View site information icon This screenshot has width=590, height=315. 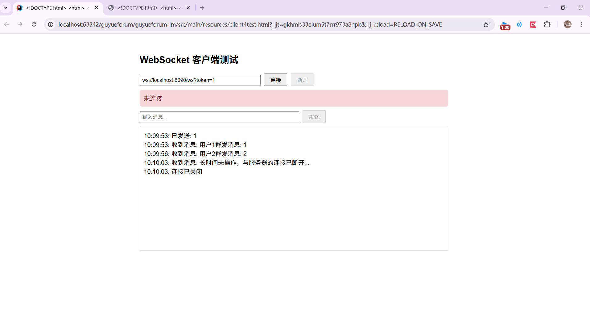point(51,24)
